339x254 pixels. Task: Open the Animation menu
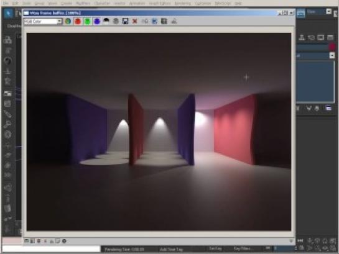(137, 4)
